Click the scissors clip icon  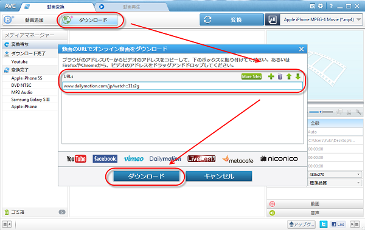[x=349, y=112]
